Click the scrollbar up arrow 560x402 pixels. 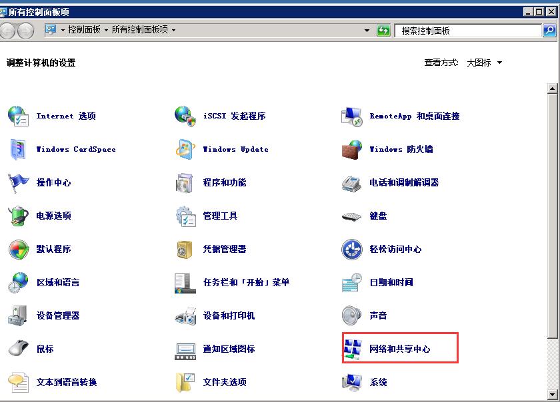(x=552, y=89)
